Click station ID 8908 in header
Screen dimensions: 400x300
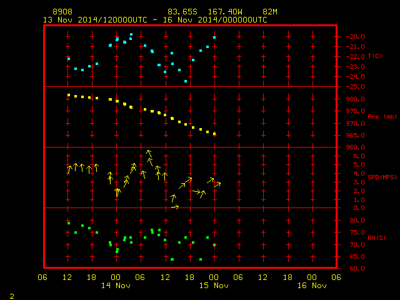(62, 12)
